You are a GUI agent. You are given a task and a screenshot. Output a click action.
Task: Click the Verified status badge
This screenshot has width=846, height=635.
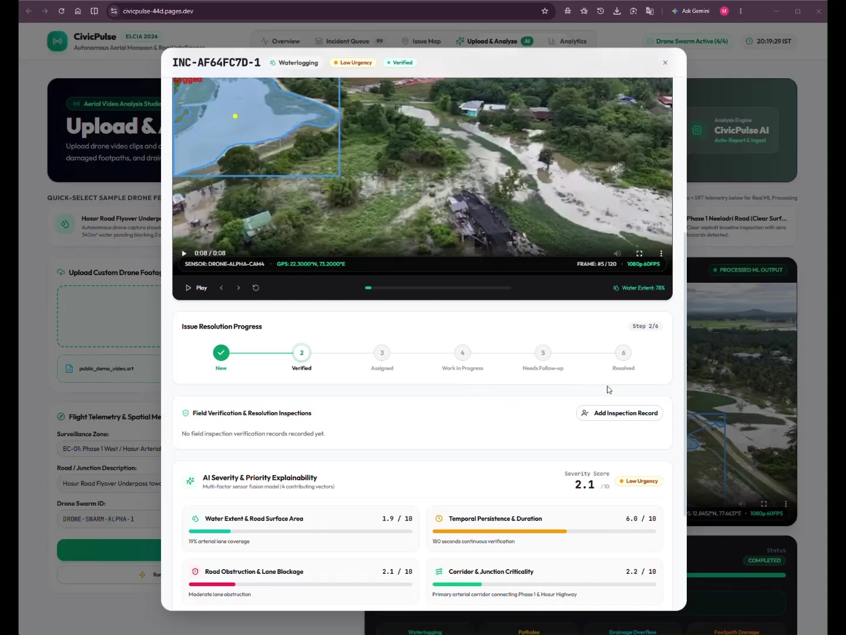399,62
